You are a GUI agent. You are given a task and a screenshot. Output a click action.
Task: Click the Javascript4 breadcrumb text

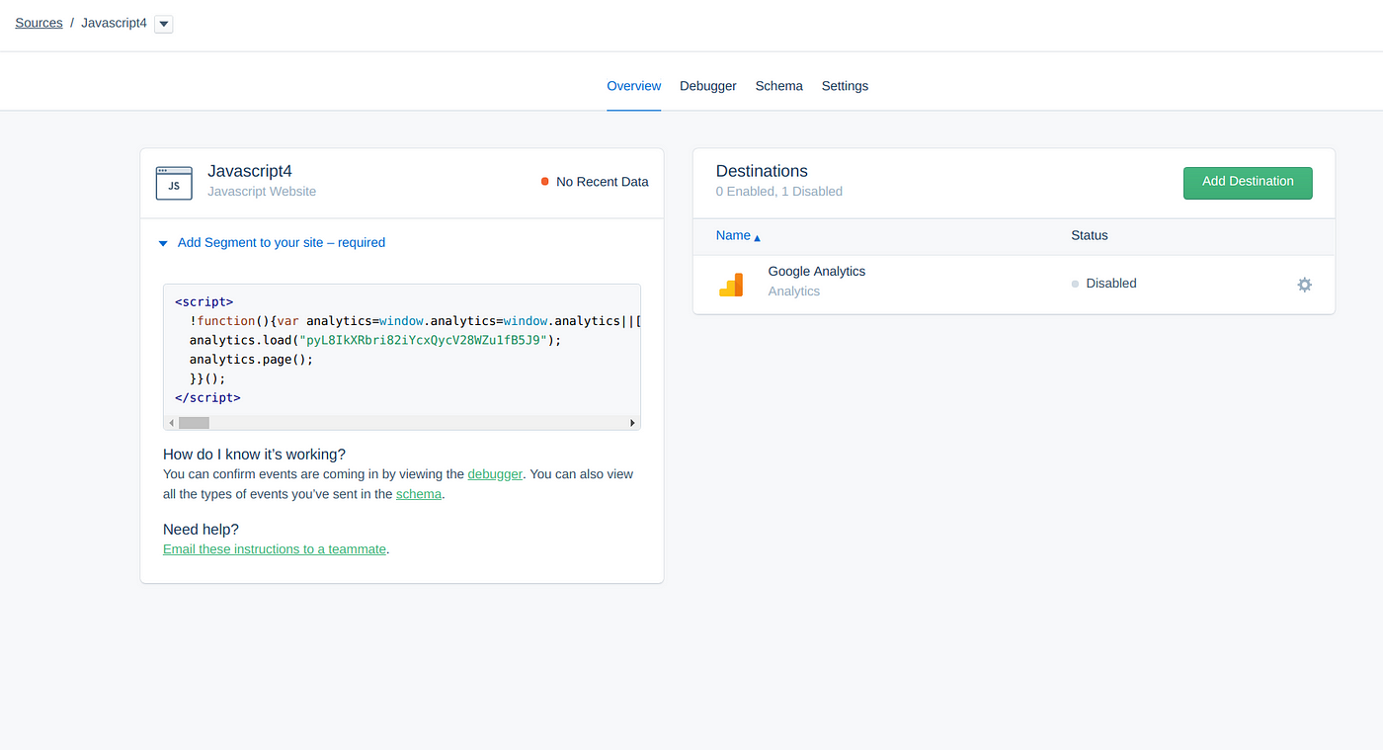coord(114,23)
